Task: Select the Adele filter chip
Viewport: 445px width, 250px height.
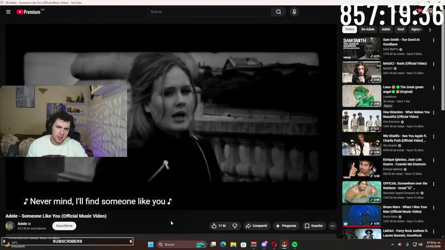Action: pyautogui.click(x=386, y=29)
